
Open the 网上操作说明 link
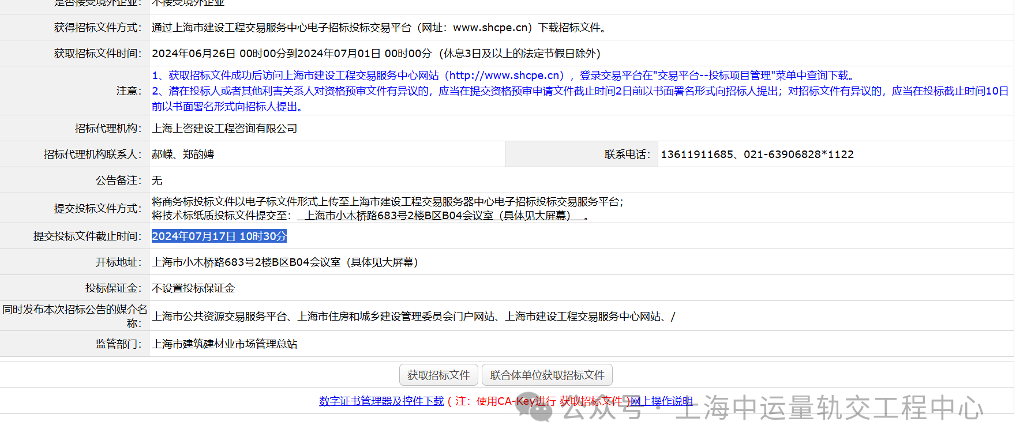tap(661, 401)
